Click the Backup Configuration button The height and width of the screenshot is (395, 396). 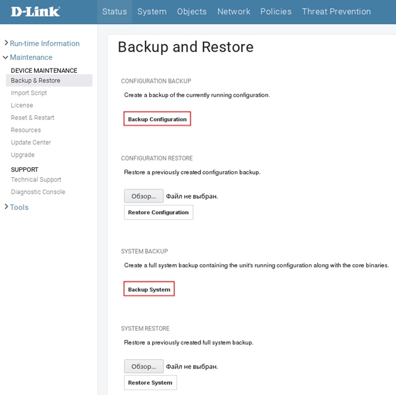(157, 119)
